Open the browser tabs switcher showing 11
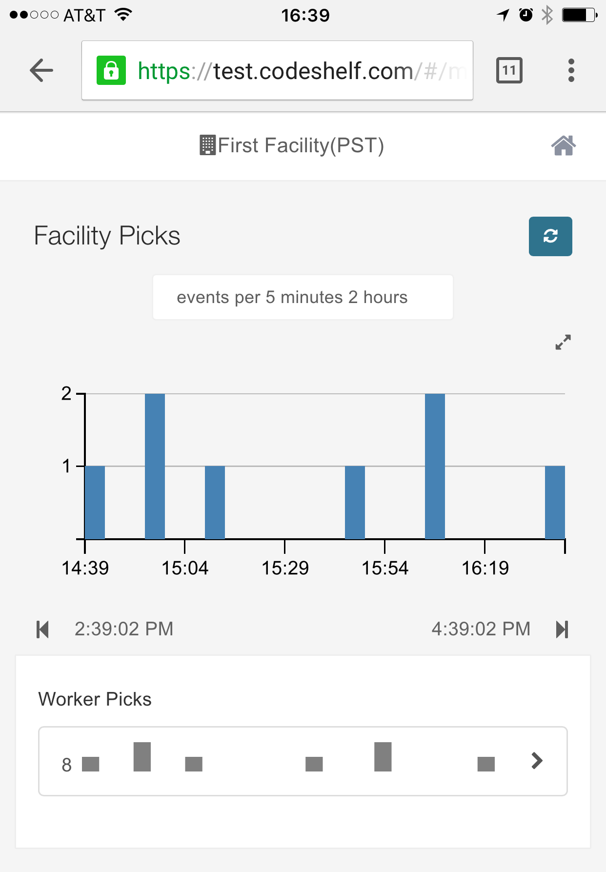The width and height of the screenshot is (606, 872). pos(509,70)
